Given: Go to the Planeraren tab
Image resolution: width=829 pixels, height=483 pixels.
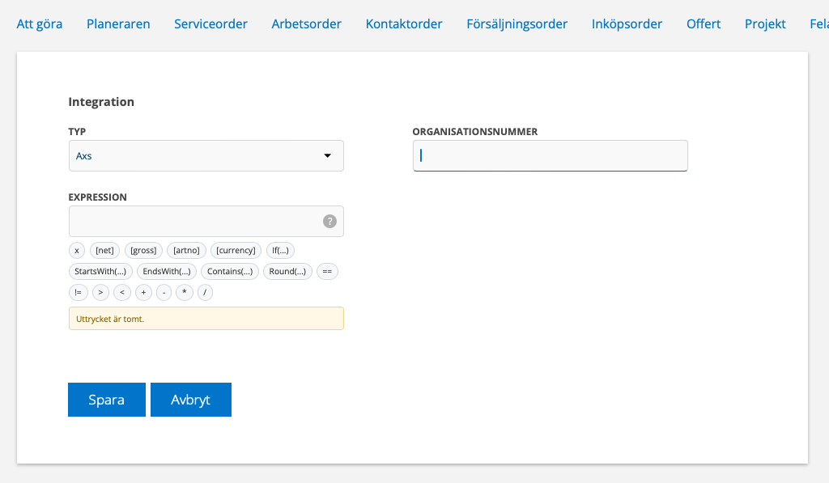Looking at the screenshot, I should 118,24.
